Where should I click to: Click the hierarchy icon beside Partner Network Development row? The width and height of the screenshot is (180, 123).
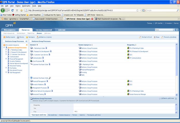tap(52, 91)
